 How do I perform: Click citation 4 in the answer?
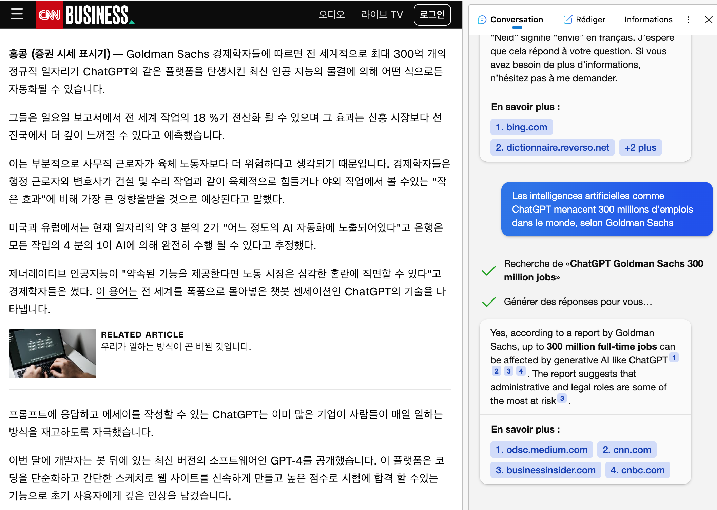521,371
